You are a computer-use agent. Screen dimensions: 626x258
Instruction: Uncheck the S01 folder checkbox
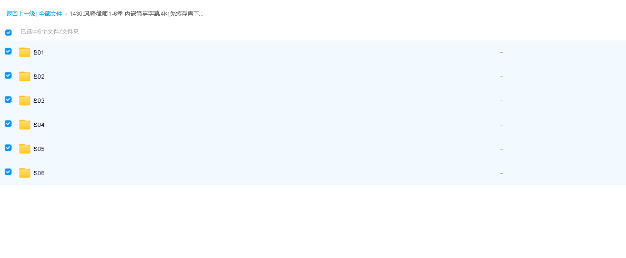point(8,51)
